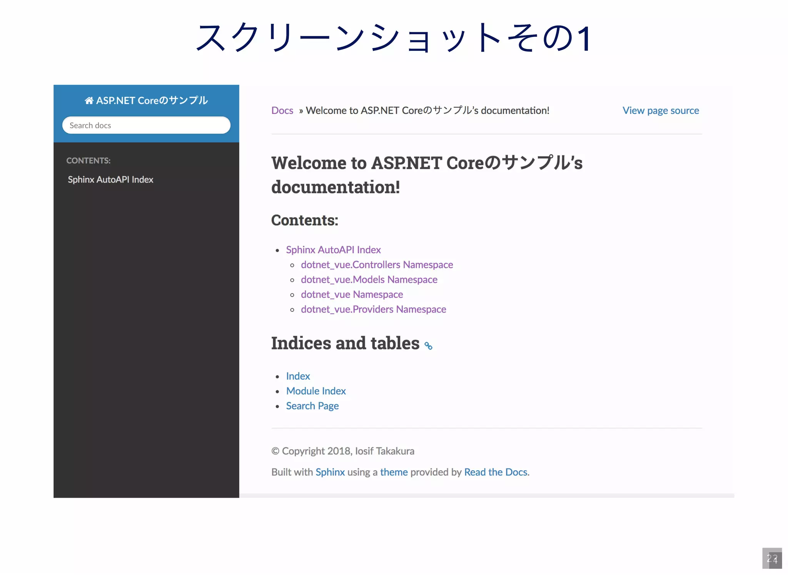The image size is (788, 575).
Task: Click ASP.NET Coreのサンプル sidebar title
Action: (152, 100)
